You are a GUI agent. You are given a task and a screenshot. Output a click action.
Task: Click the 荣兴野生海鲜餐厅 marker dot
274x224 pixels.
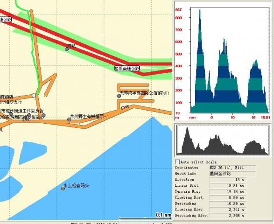[69, 119]
